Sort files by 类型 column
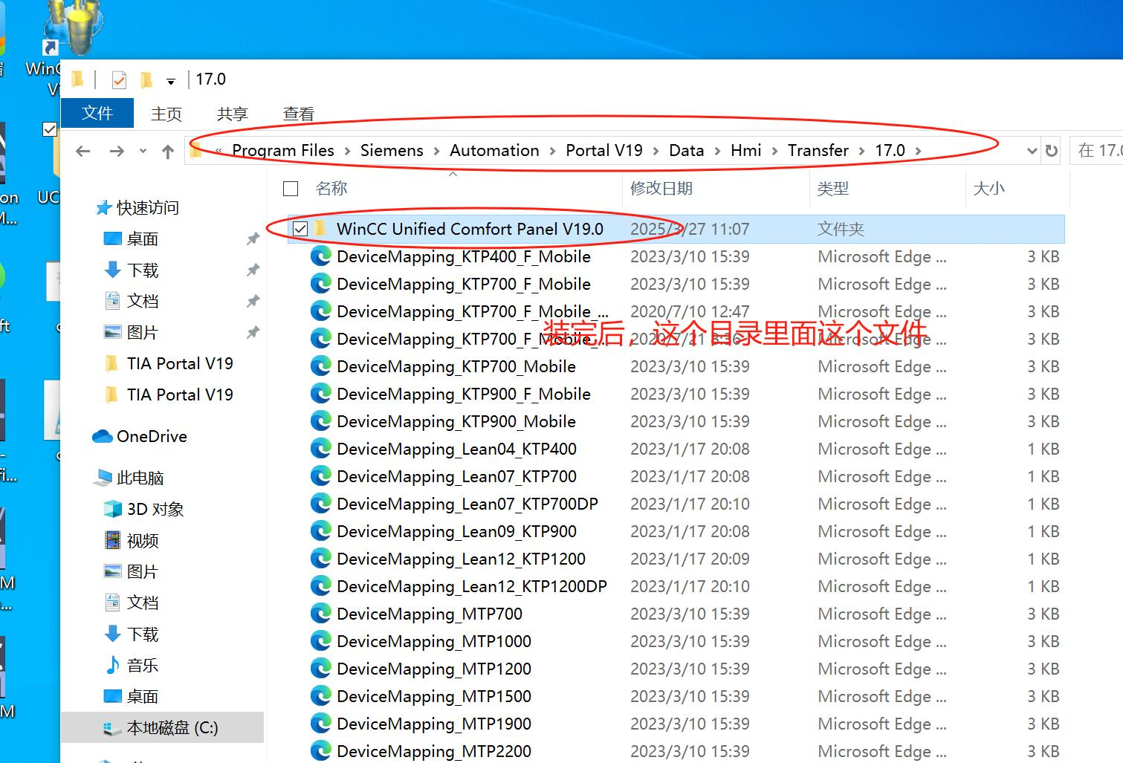 pos(833,189)
